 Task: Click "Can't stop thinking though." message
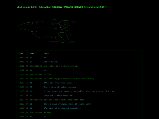[60, 87]
